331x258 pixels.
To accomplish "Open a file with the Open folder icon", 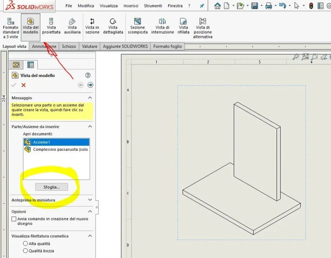I will 240,6.
